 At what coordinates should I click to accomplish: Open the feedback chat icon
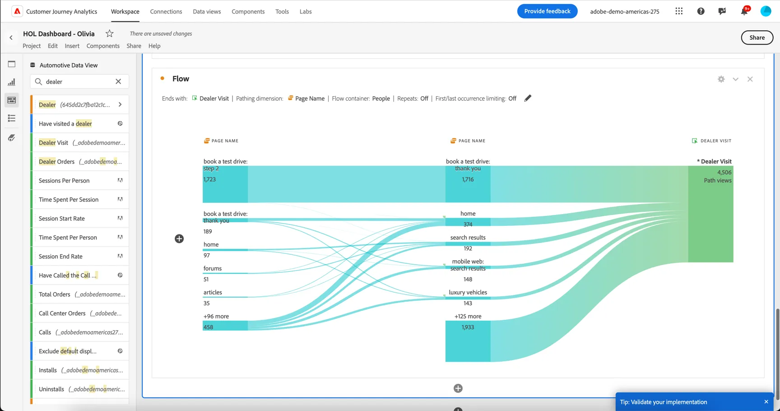[722, 11]
